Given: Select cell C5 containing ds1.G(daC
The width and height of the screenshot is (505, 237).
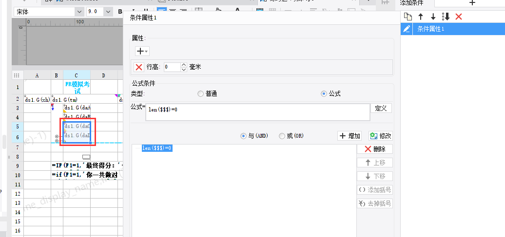Looking at the screenshot, I should [77, 127].
